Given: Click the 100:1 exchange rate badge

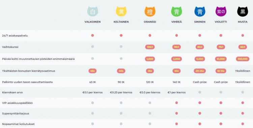Looking at the screenshot, I should tap(150, 47).
